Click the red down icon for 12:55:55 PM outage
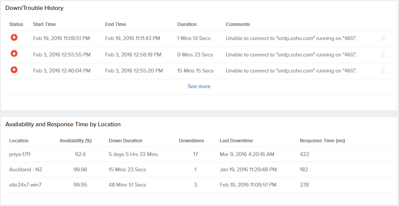 tap(14, 53)
